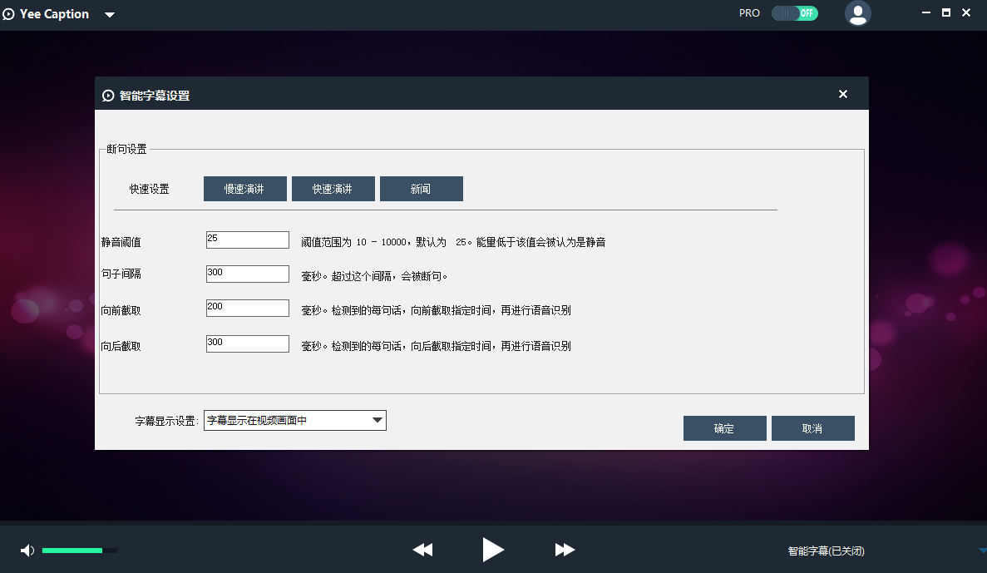Focus the 句子间隔 text box

pos(247,274)
